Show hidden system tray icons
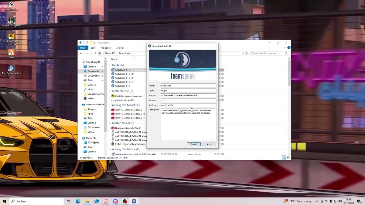 pos(317,201)
